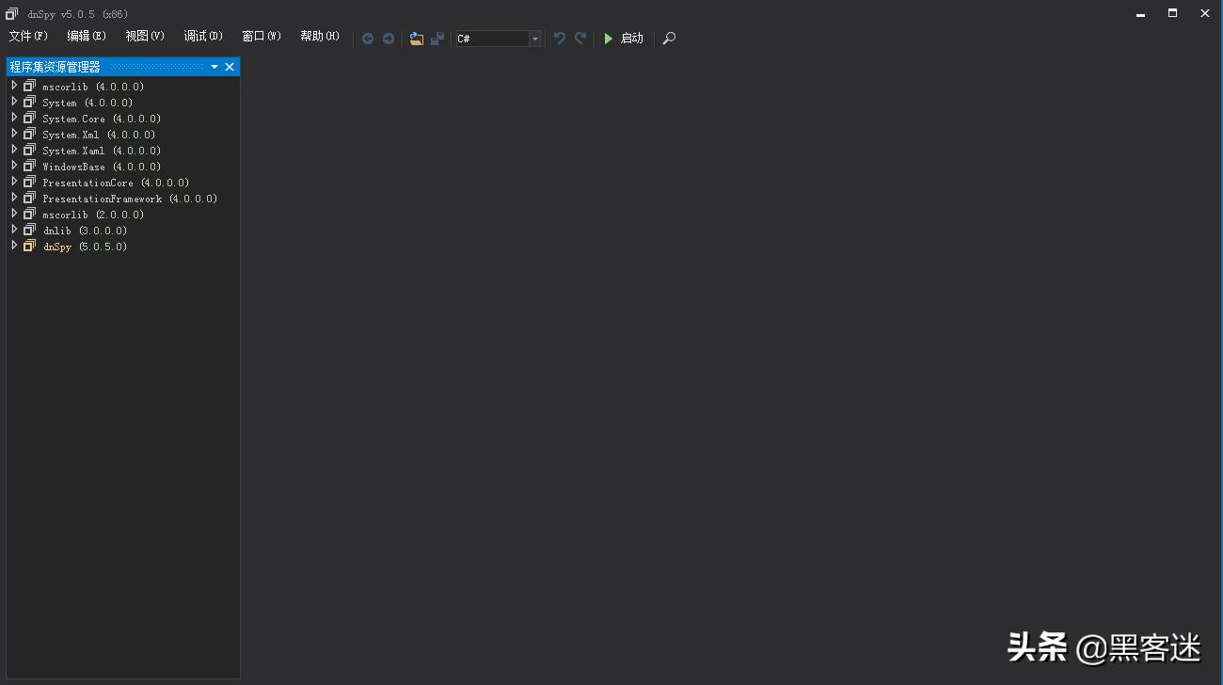This screenshot has width=1223, height=685.
Task: Open the Assembly Explorer panel options dropdown
Action: click(x=214, y=66)
